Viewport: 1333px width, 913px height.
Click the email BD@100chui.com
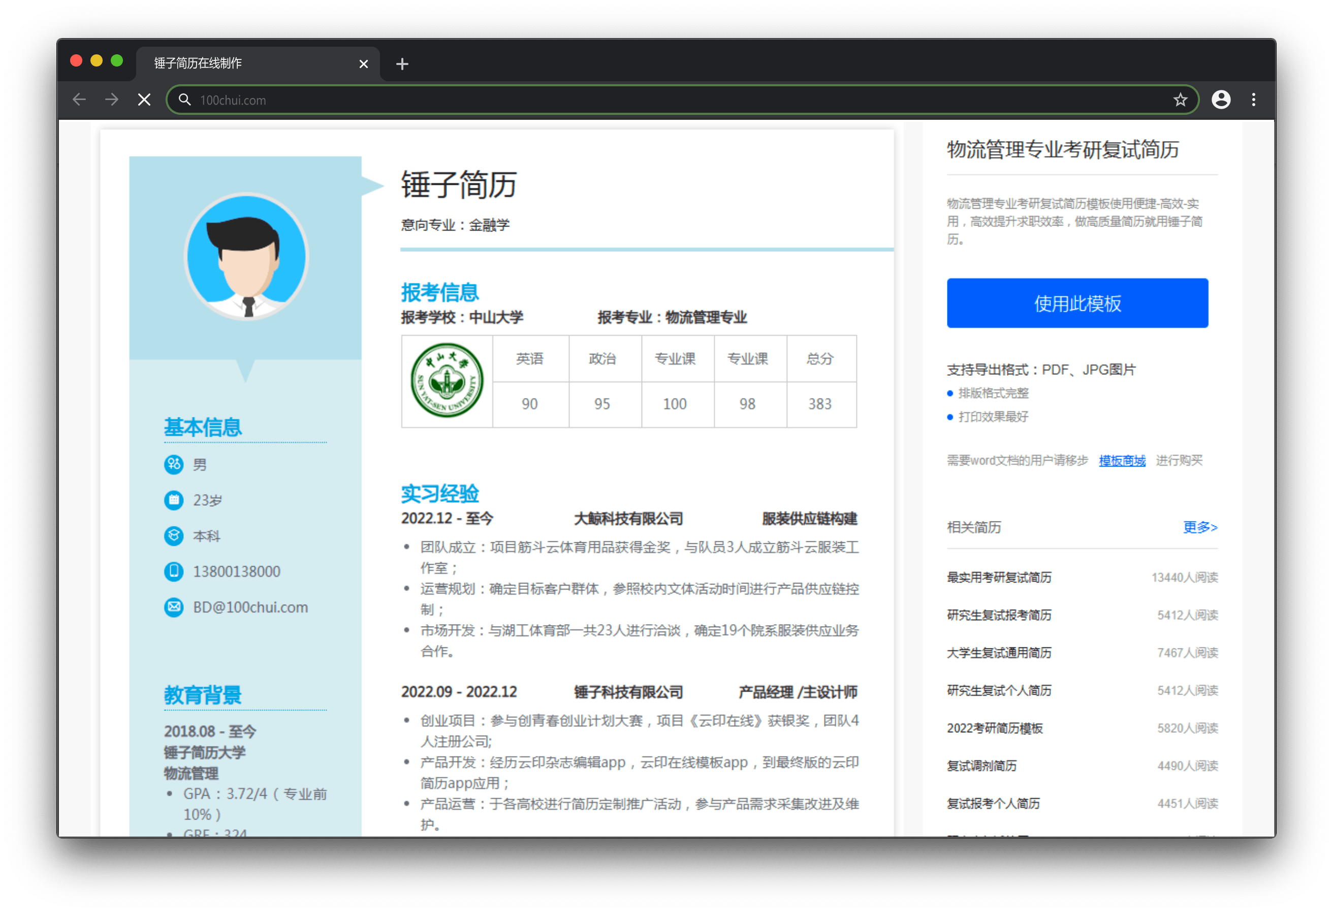tap(250, 607)
